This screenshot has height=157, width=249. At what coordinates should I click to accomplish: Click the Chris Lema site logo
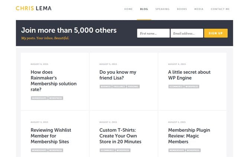pyautogui.click(x=34, y=8)
